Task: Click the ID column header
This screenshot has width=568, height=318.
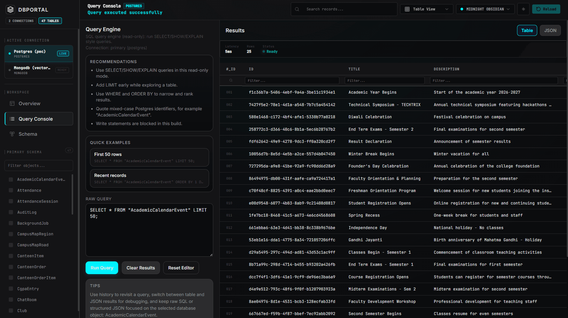Action: (251, 69)
